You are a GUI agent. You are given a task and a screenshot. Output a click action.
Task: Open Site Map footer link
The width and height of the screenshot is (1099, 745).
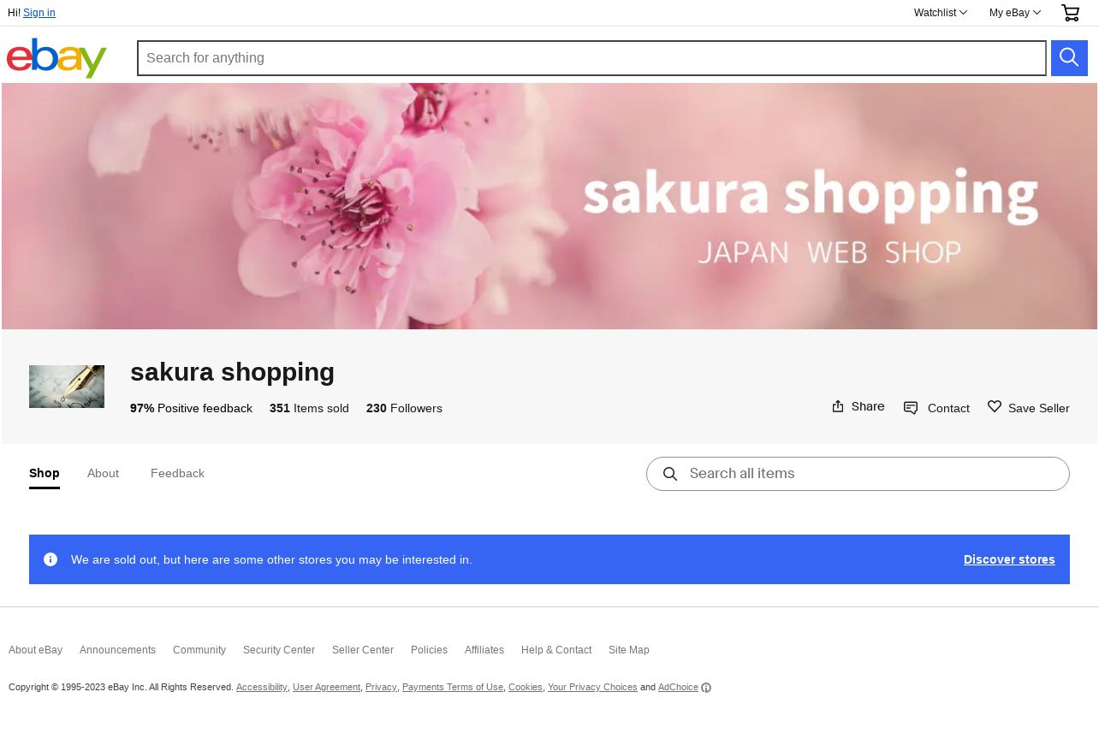click(x=629, y=650)
